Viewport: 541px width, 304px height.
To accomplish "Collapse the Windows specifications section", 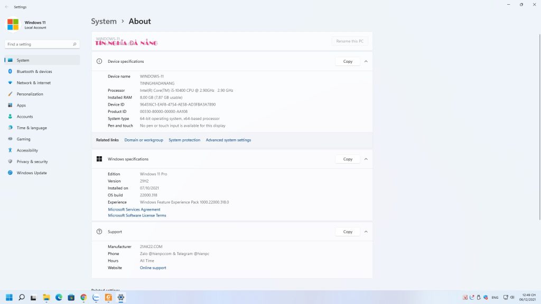I will pos(366,159).
